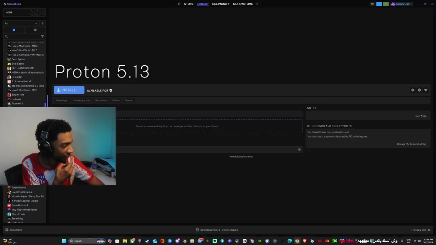
Task: Click Add a Game
Action: 14,230
